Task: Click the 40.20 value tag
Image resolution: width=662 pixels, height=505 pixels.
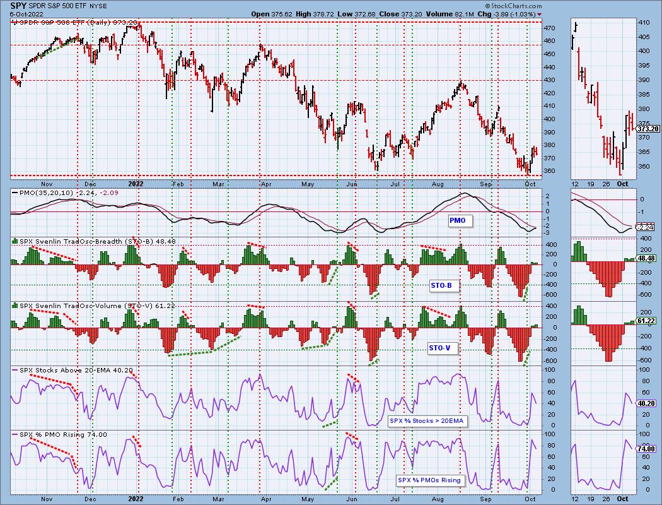Action: click(646, 403)
